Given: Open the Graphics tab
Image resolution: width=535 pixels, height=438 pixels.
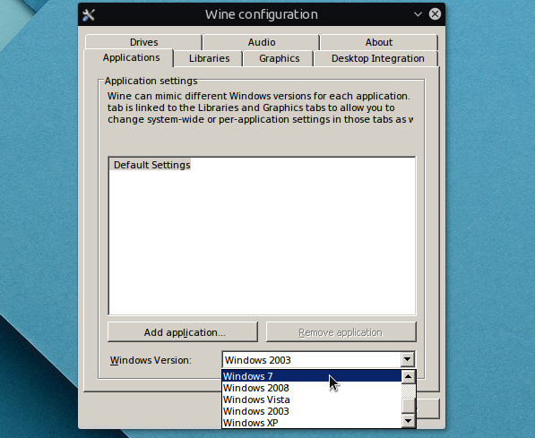Looking at the screenshot, I should point(279,58).
